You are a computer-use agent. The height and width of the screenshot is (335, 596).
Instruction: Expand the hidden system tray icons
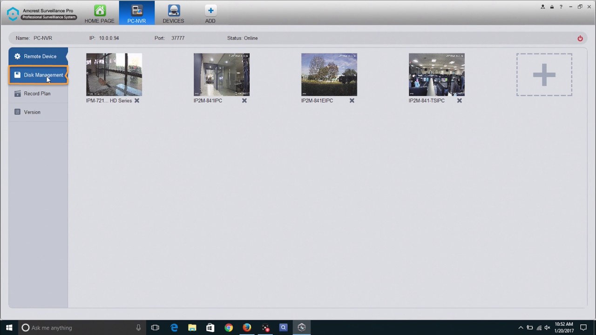pyautogui.click(x=521, y=328)
